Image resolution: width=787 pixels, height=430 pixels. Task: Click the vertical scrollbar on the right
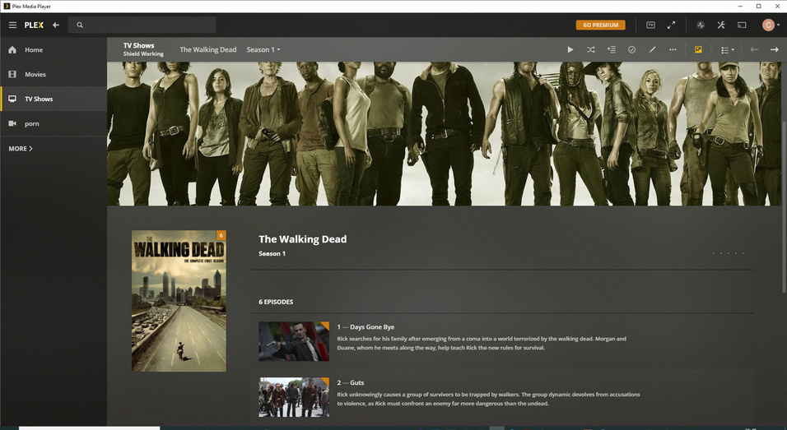point(784,206)
